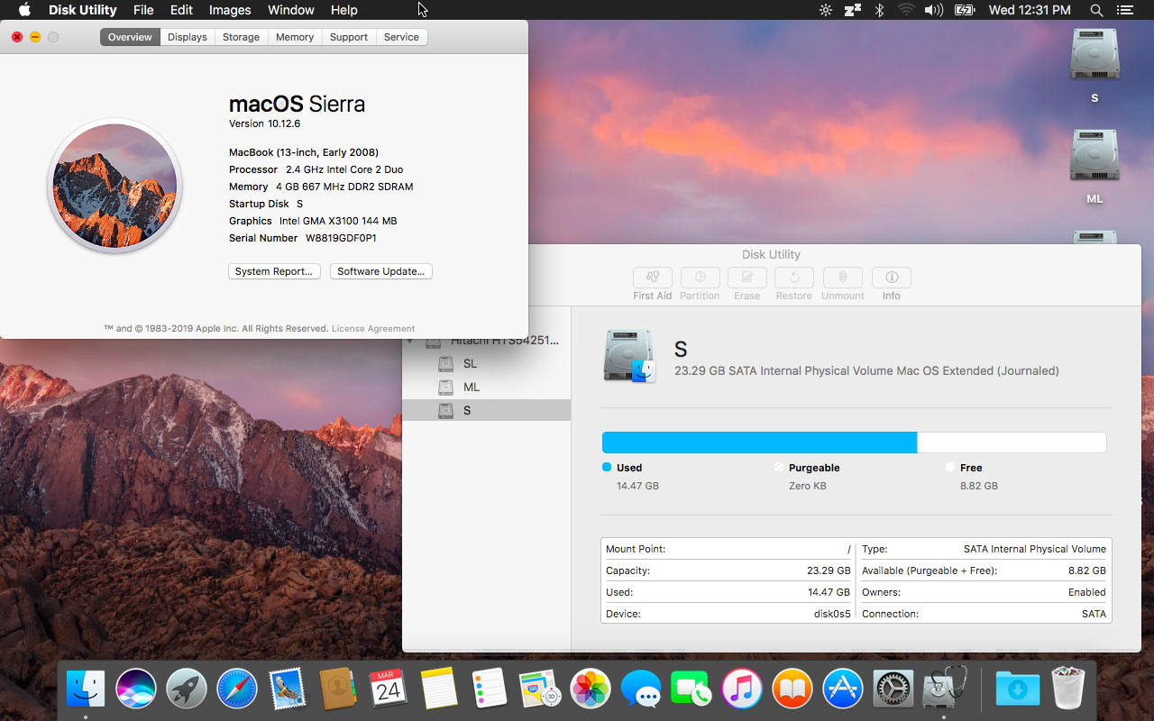
Task: Open Launchpad from the Dock
Action: pos(186,689)
